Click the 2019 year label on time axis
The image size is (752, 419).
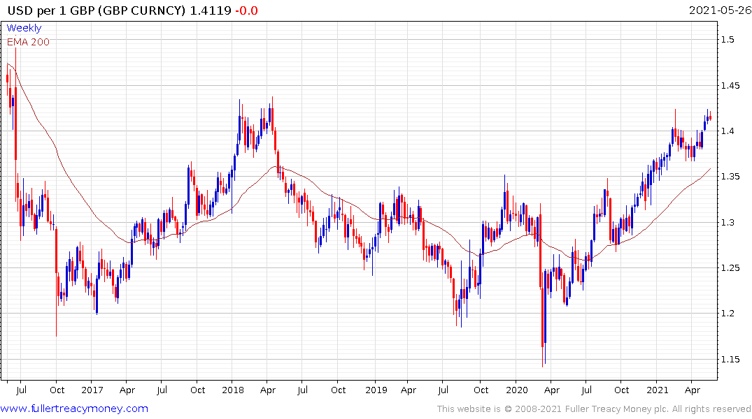click(x=376, y=390)
